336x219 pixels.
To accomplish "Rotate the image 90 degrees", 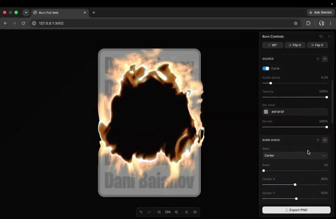I will coord(273,45).
